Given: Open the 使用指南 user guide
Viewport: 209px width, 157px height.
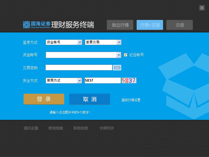Looking at the screenshot, I should pyautogui.click(x=56, y=128).
